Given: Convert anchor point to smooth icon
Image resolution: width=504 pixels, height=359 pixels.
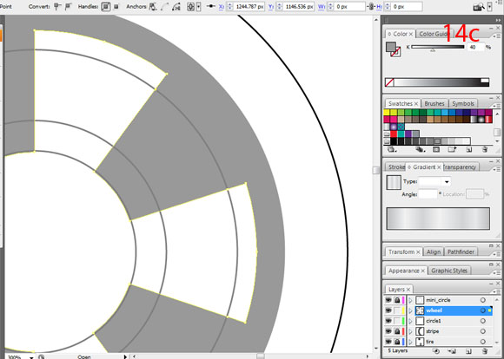Looking at the screenshot, I should tap(68, 6).
